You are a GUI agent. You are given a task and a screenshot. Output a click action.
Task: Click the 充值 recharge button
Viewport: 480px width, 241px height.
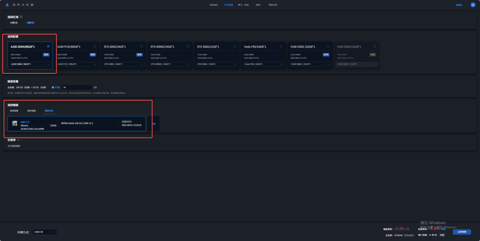[x=442, y=235]
